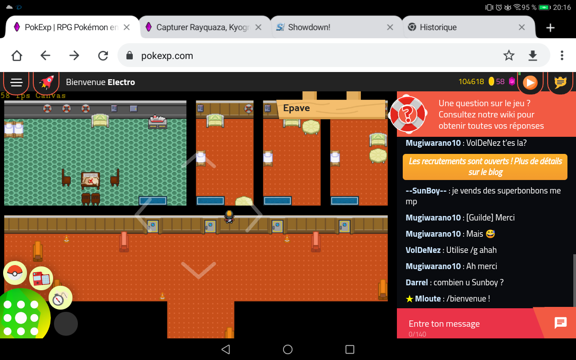The height and width of the screenshot is (360, 576).
Task: Click the battery indicator in the status bar
Action: coord(544,7)
